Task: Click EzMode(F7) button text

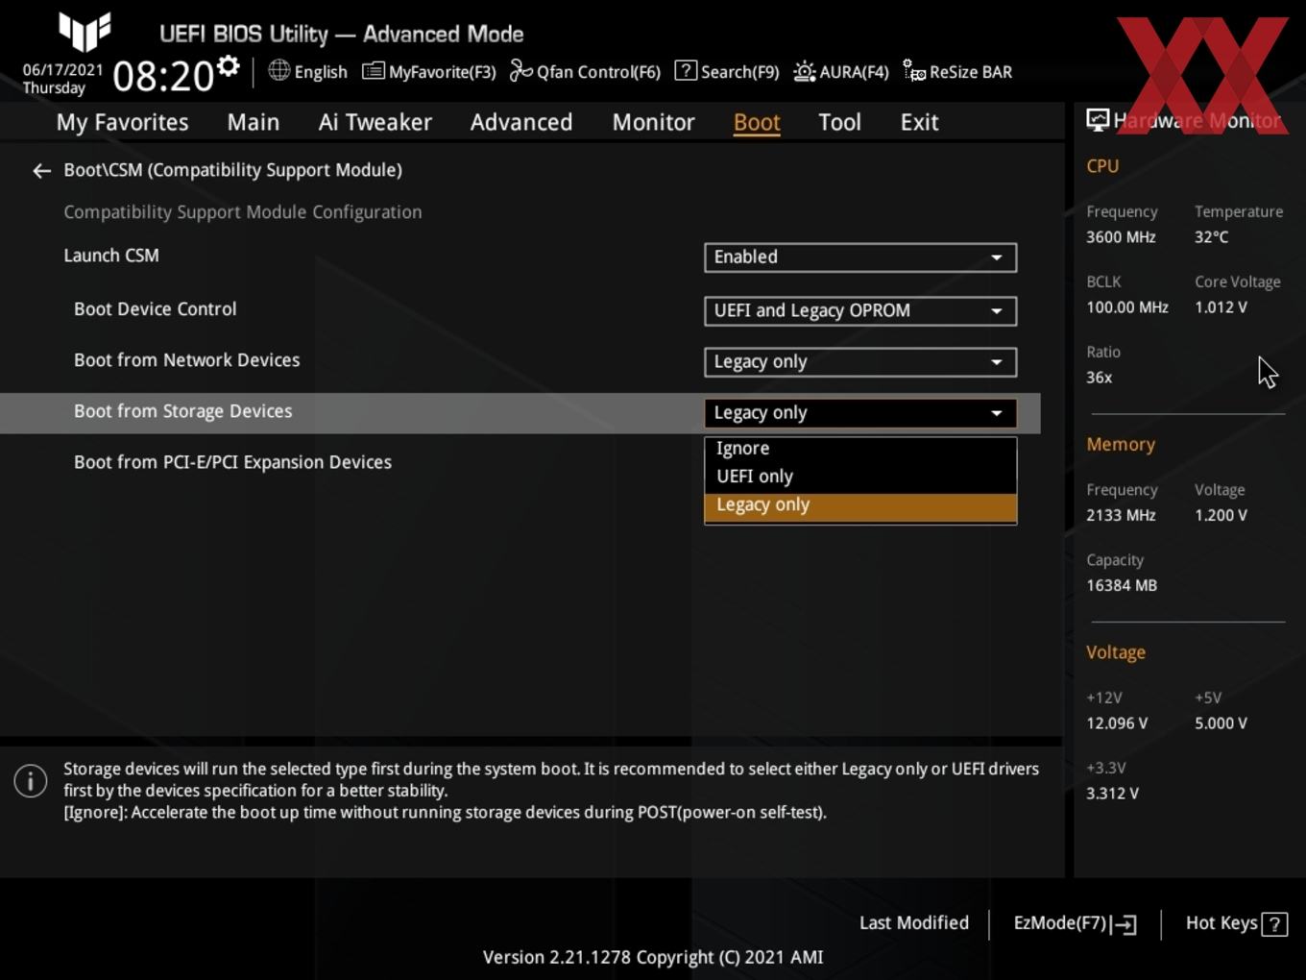Action: [1060, 923]
